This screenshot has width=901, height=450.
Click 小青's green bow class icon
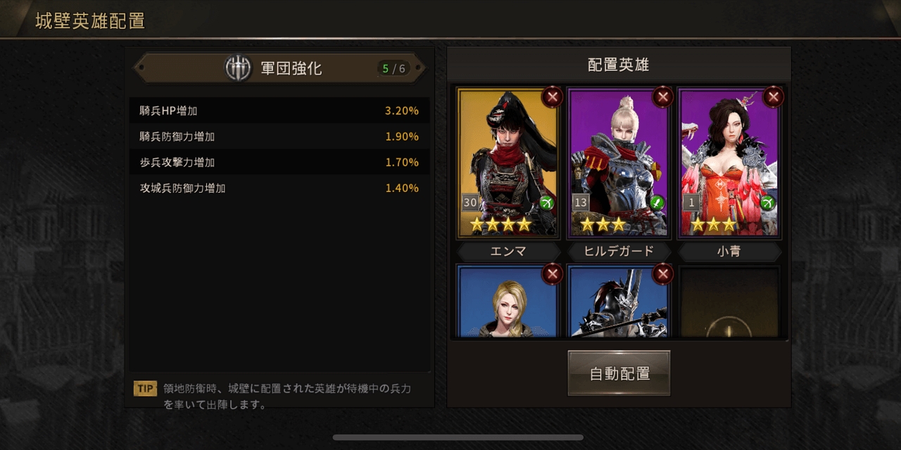coord(767,203)
